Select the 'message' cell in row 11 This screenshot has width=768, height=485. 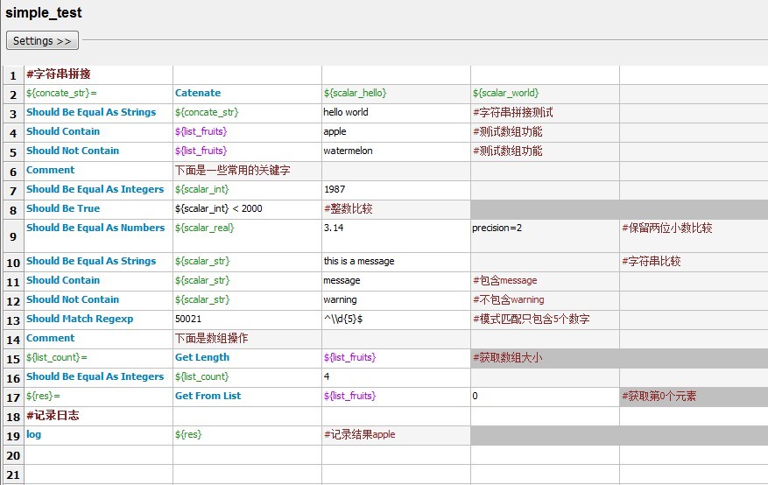click(x=396, y=281)
